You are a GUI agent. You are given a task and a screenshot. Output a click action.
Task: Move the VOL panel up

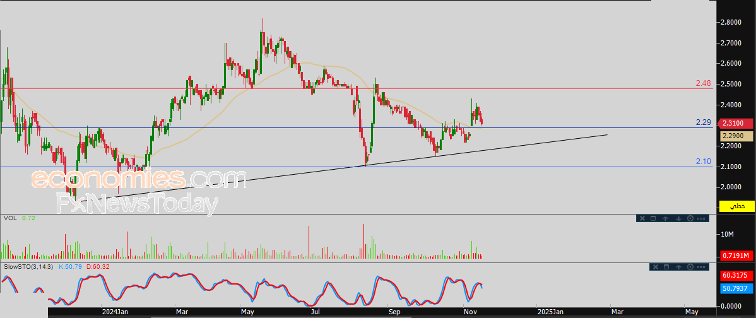coord(665,219)
